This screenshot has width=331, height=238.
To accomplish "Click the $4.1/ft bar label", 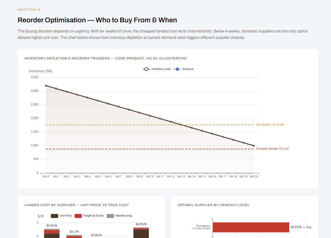I will pyautogui.click(x=74, y=232).
